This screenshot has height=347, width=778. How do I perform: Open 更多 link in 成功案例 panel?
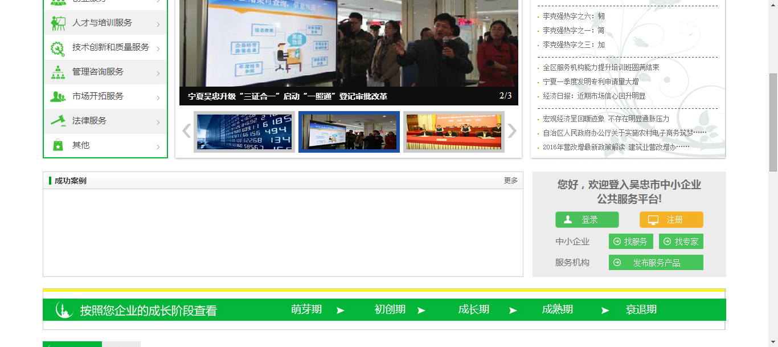point(510,181)
